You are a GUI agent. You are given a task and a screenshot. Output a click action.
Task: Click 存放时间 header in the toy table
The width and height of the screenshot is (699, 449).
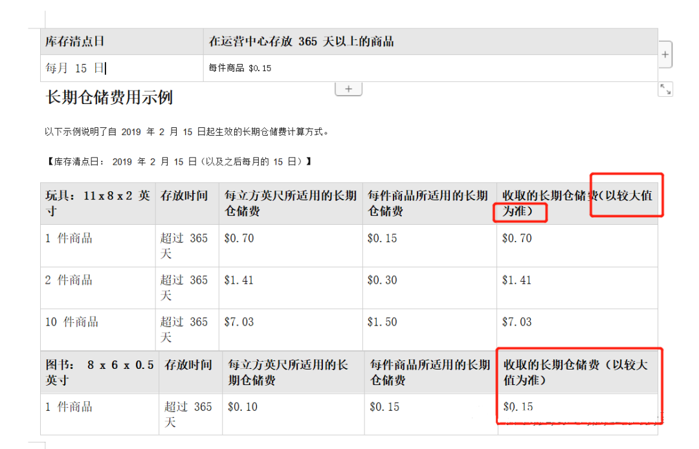click(x=187, y=204)
